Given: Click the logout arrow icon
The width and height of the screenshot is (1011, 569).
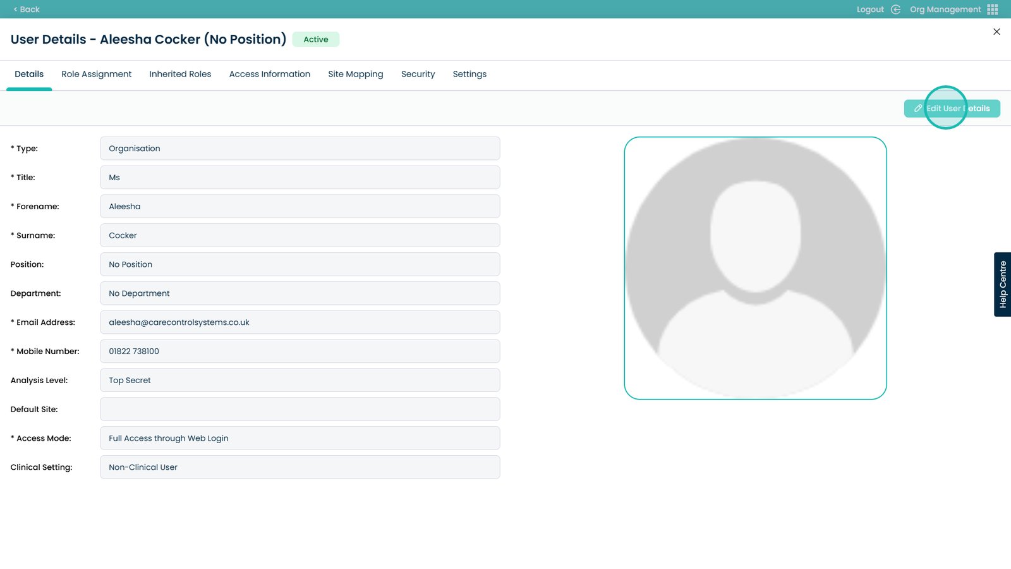Looking at the screenshot, I should point(895,9).
